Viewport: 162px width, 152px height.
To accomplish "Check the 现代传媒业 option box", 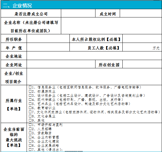I will pos(30,99).
